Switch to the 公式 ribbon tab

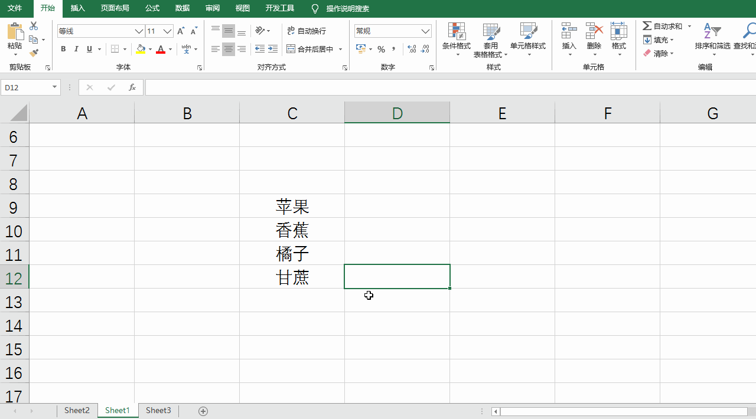(x=152, y=9)
